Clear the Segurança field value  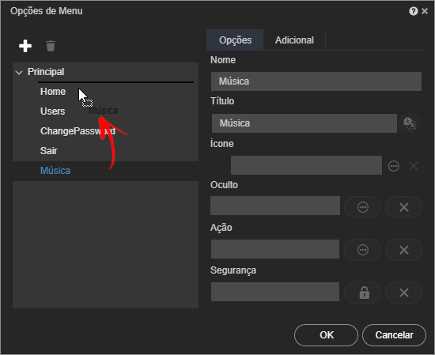(403, 293)
